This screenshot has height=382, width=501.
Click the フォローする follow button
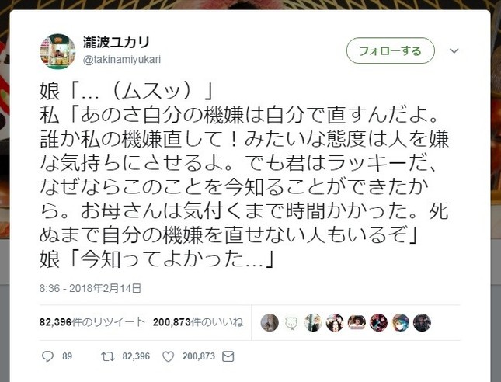click(x=391, y=50)
